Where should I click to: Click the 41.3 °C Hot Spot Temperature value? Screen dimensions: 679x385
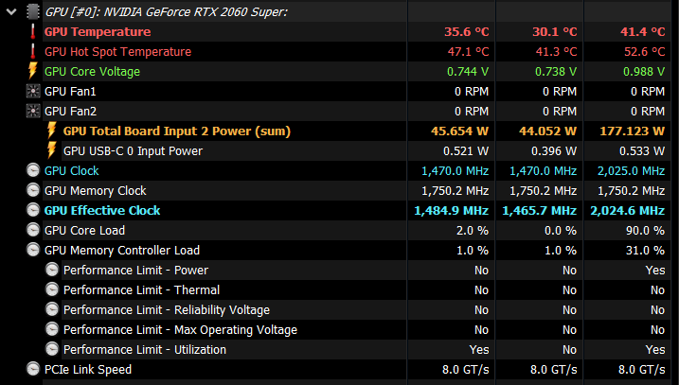point(556,51)
